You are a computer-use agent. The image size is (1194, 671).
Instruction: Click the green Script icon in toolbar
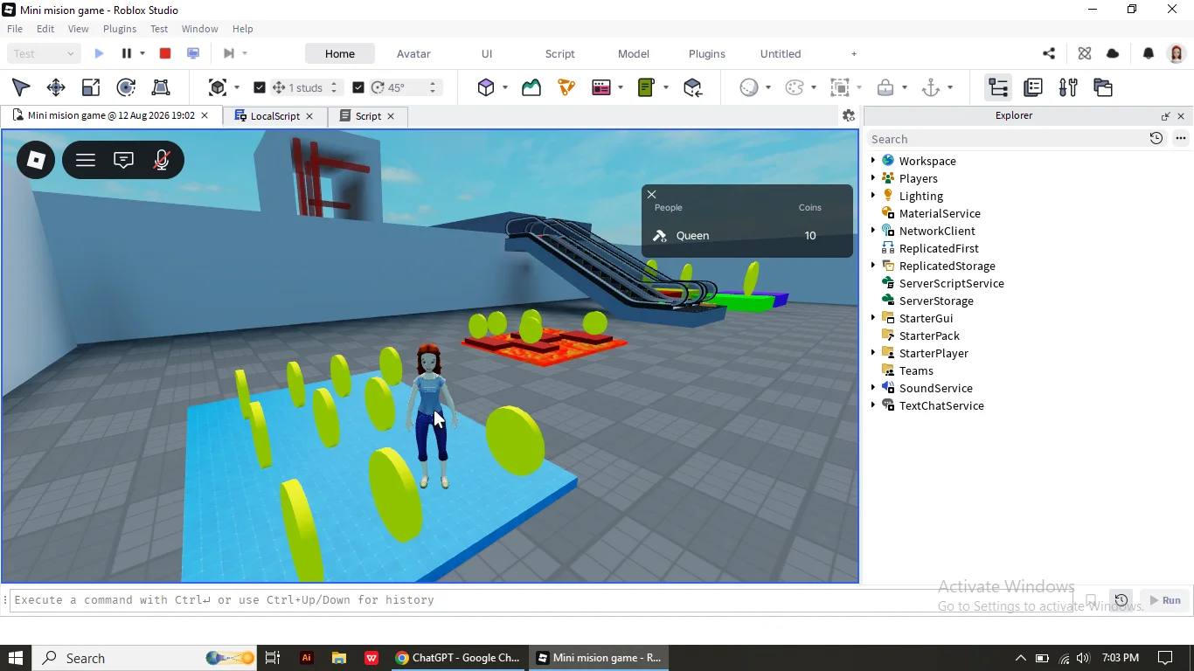(x=647, y=87)
